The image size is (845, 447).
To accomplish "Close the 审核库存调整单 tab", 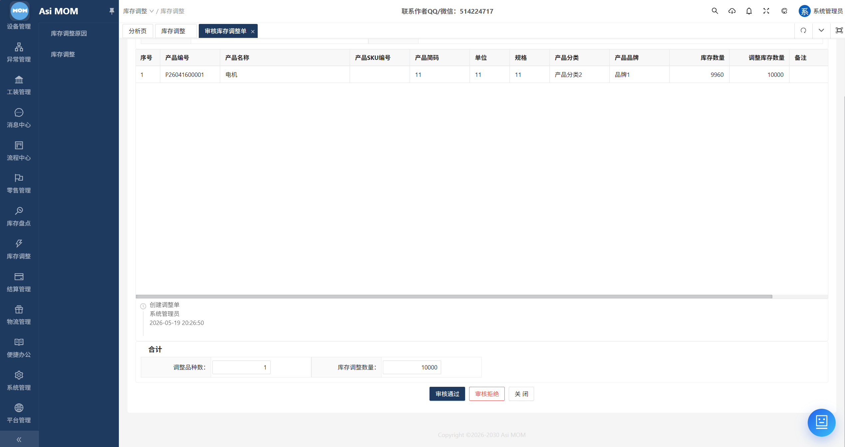I will tap(253, 31).
